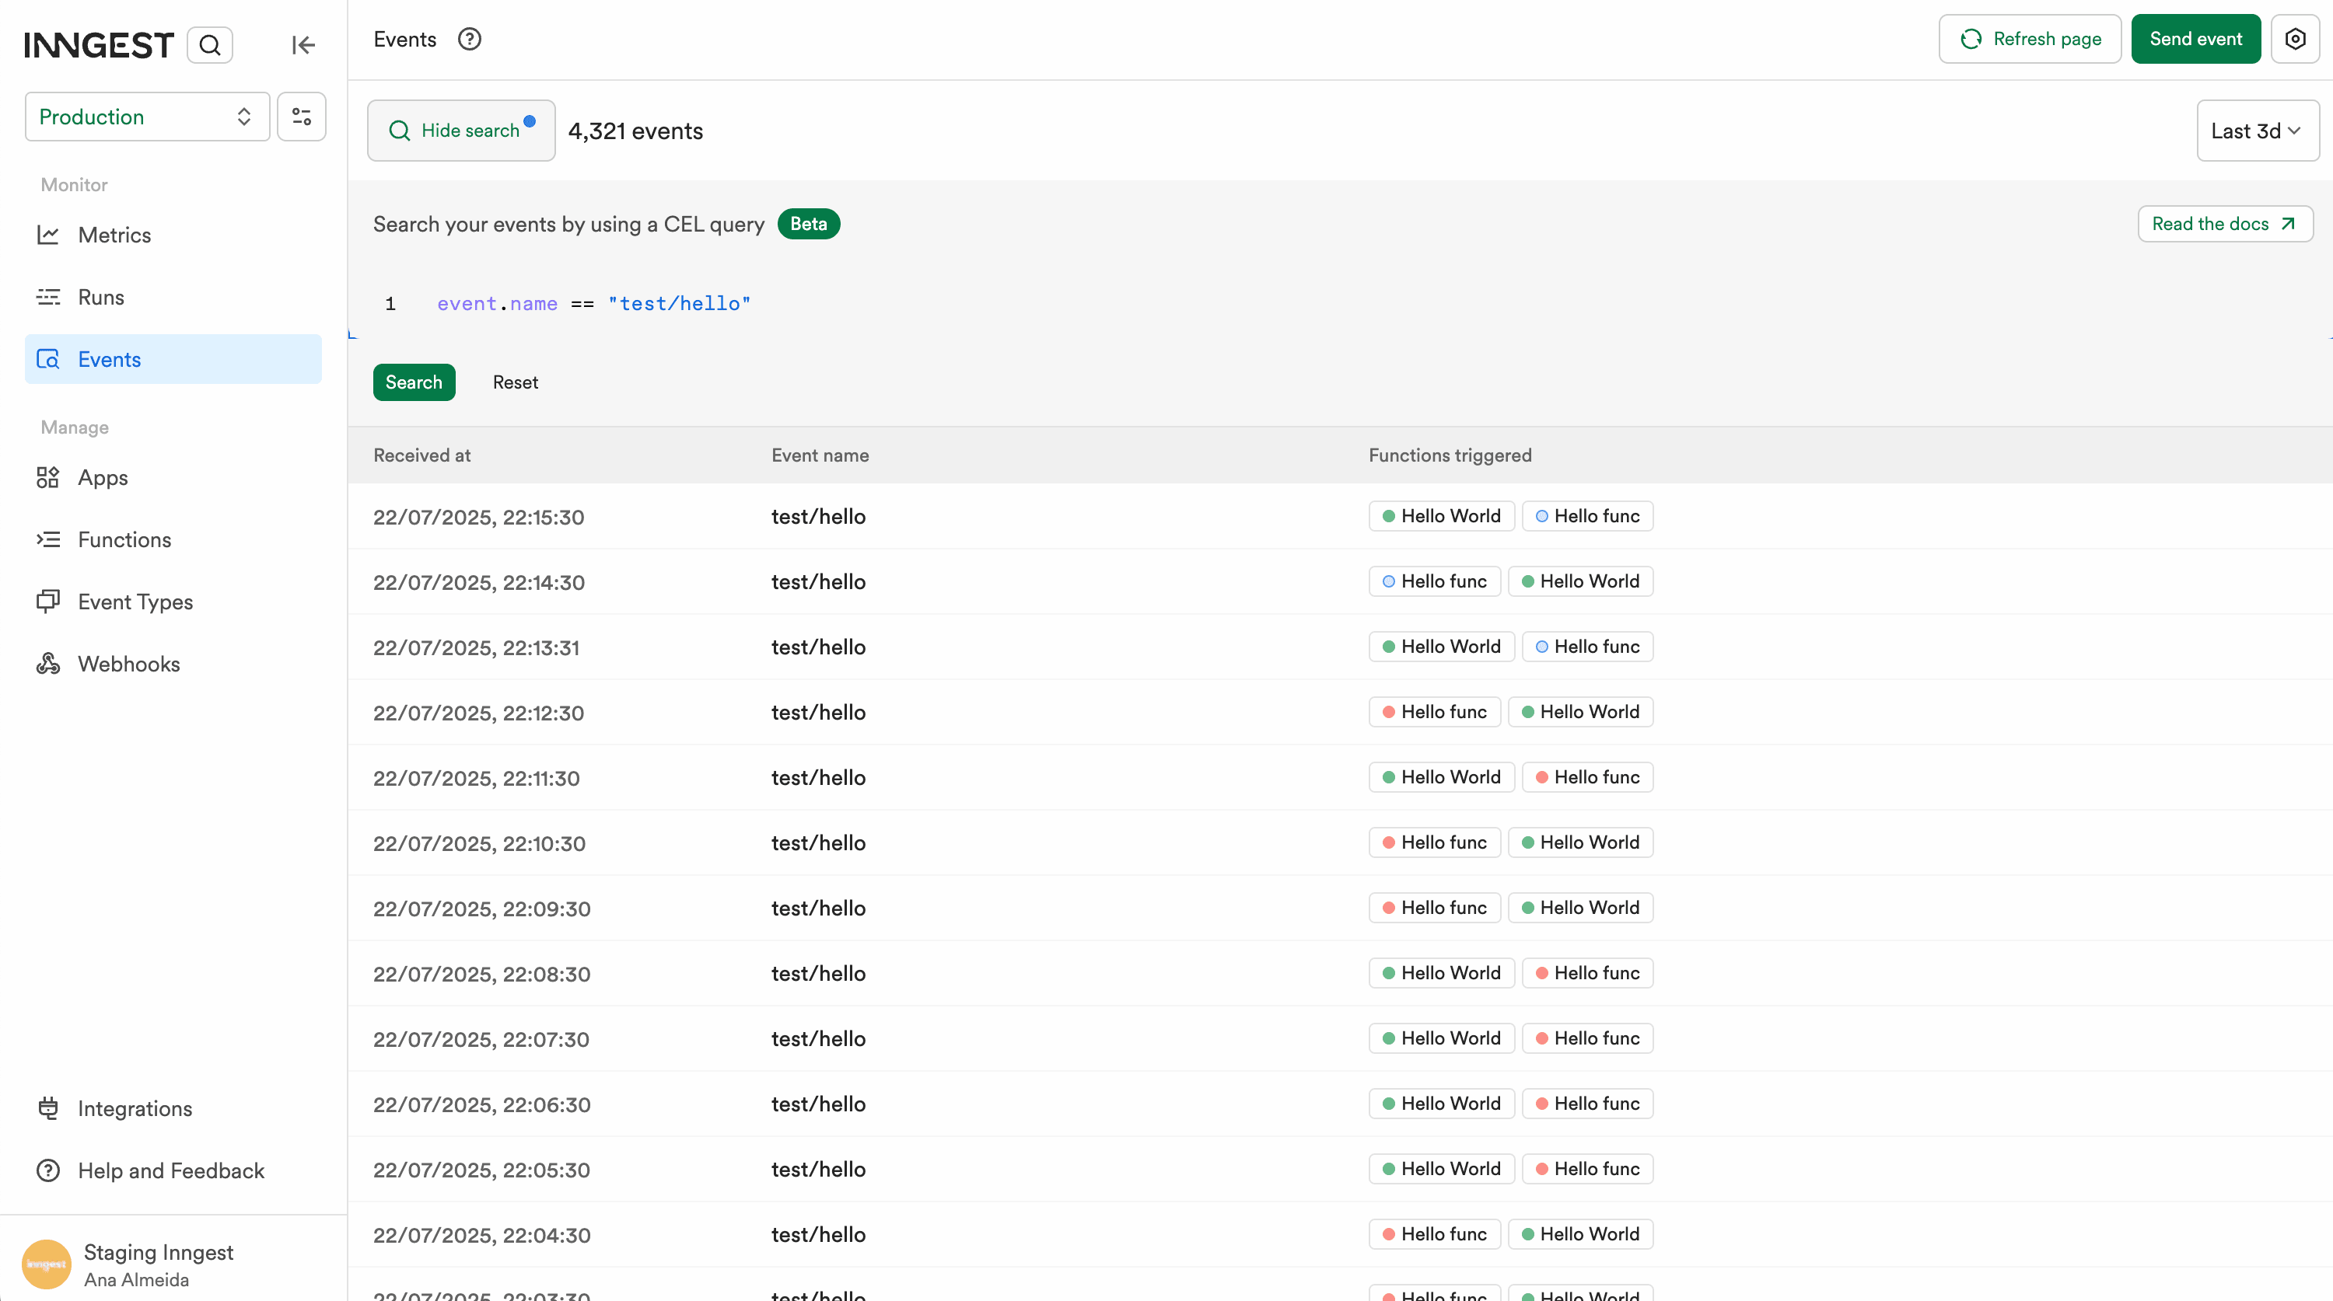Open Read the docs link

click(2225, 224)
